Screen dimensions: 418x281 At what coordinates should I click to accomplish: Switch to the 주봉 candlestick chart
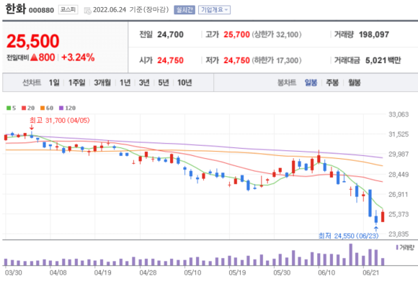[332, 83]
